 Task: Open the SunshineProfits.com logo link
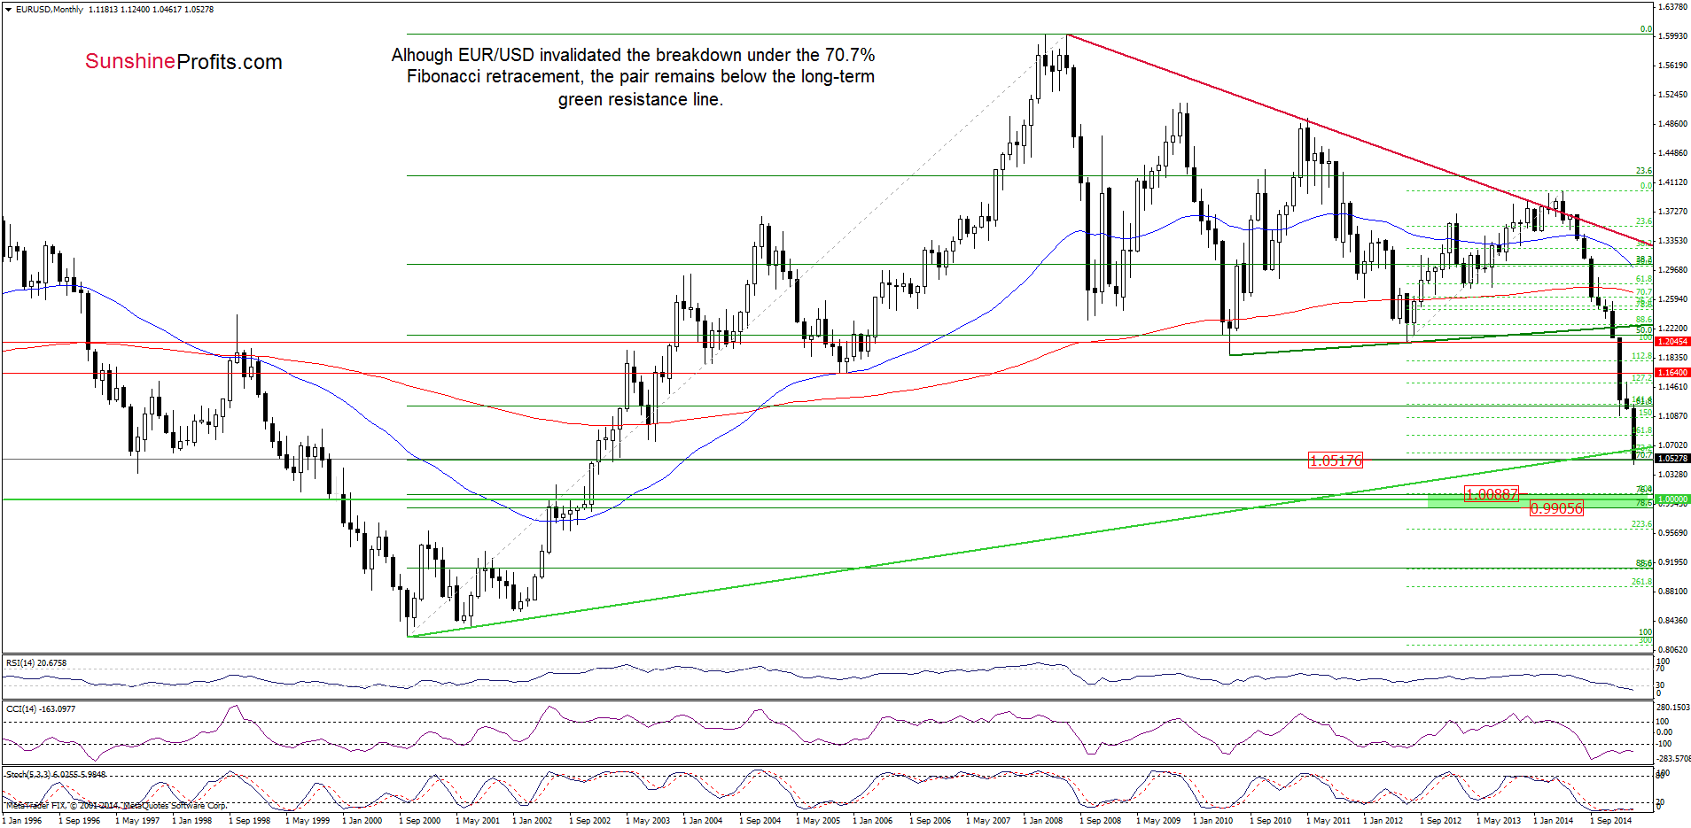tap(183, 62)
